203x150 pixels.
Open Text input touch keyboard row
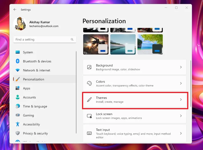[x=134, y=133]
